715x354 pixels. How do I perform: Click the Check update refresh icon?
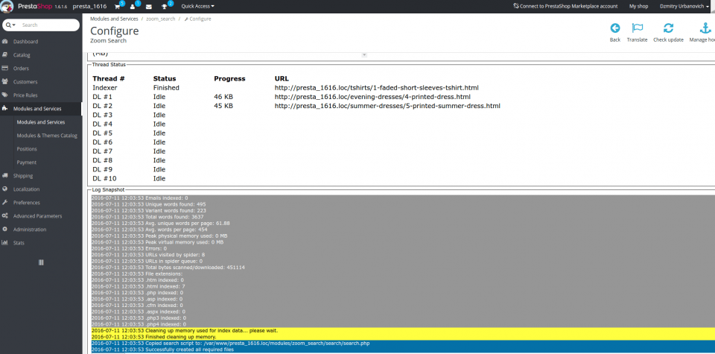pos(668,28)
